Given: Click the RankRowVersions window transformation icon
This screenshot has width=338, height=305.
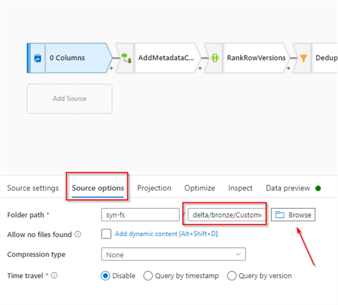Looking at the screenshot, I should [x=215, y=58].
